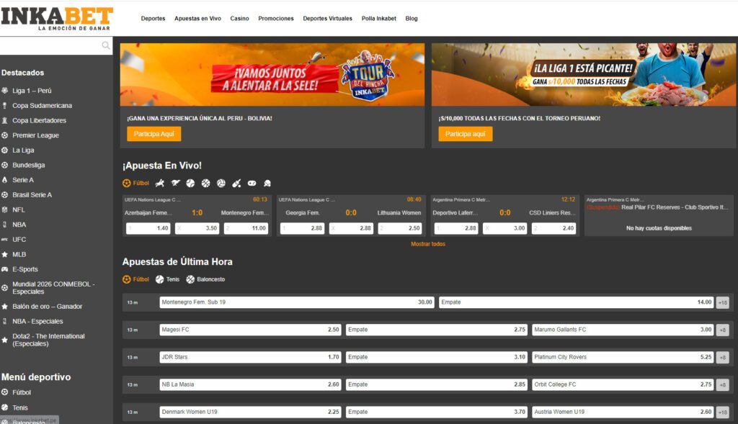Select the volleyball icon in live betting
Viewport: 738px width, 424px height.
(221, 184)
